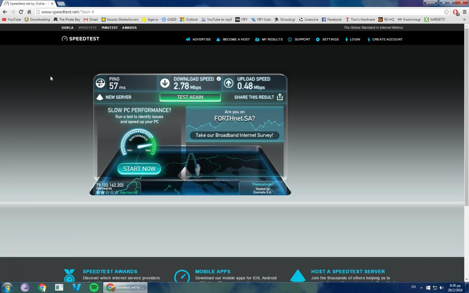Open the Facebook bookmark
Viewport: 469px width, 293px height.
click(331, 20)
